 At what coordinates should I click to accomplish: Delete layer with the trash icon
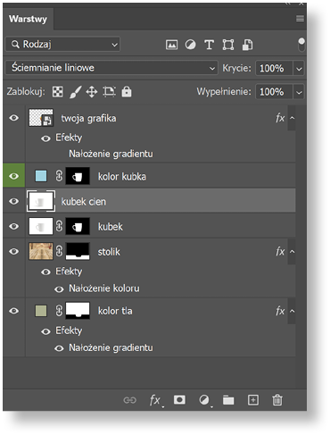[277, 400]
